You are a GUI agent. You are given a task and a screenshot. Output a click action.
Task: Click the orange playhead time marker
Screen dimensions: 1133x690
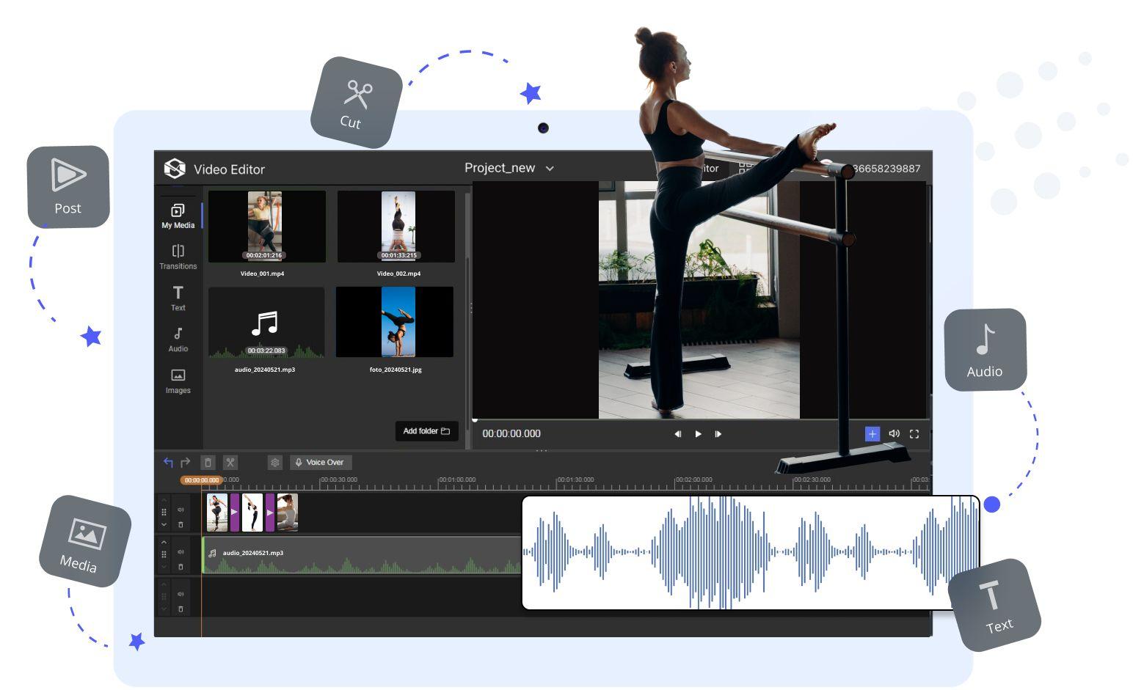pos(201,480)
